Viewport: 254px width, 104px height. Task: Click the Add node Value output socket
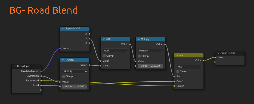click(130, 44)
